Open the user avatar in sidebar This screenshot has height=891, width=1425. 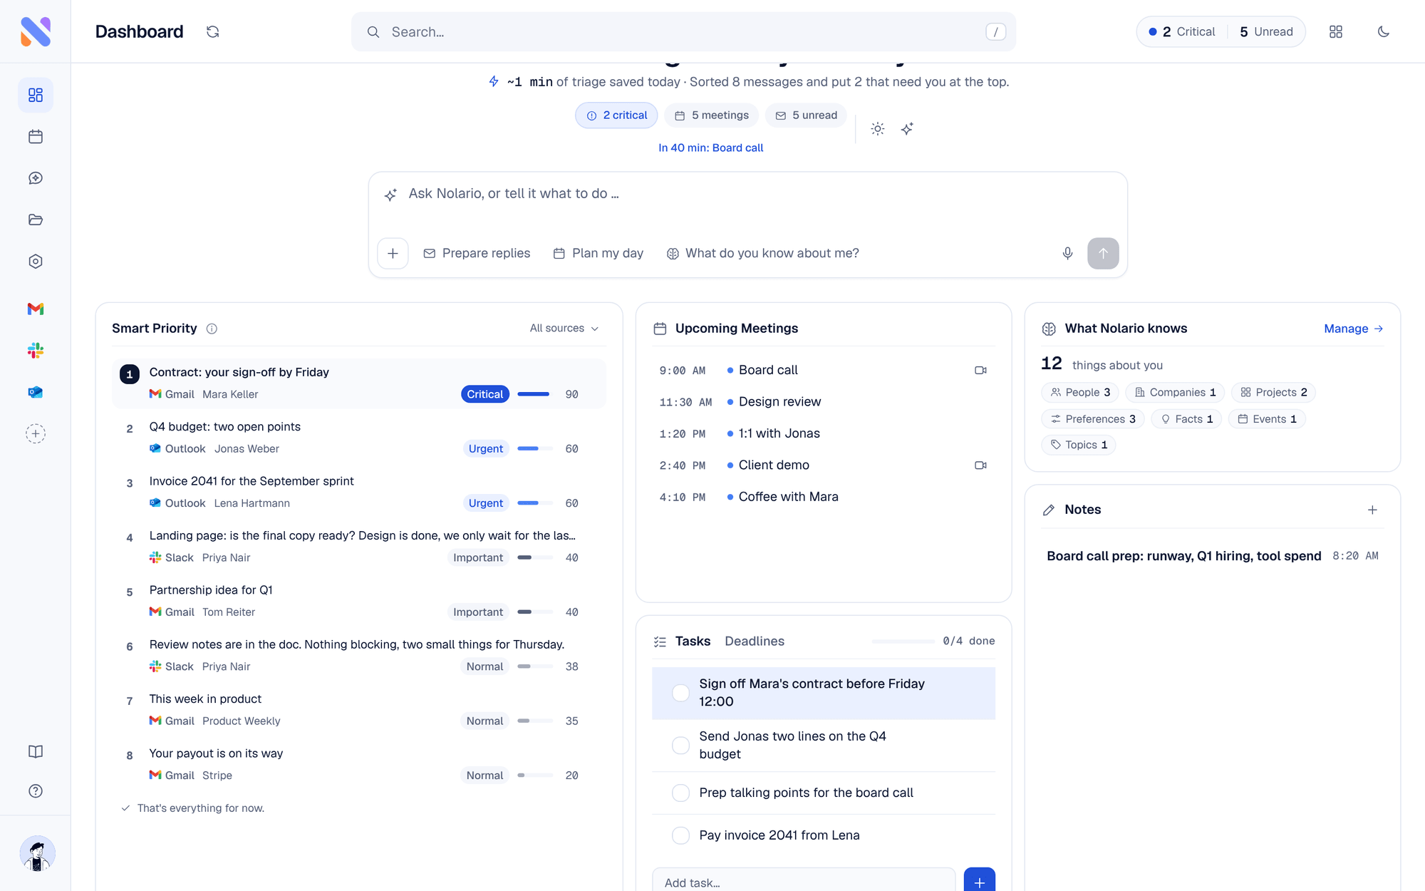pos(37,853)
